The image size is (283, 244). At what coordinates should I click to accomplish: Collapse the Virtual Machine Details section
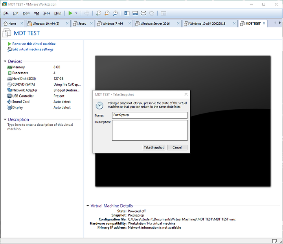(88, 206)
